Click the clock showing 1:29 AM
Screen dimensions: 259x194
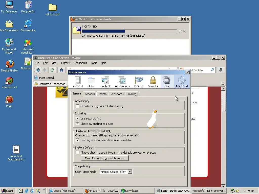coord(249,191)
